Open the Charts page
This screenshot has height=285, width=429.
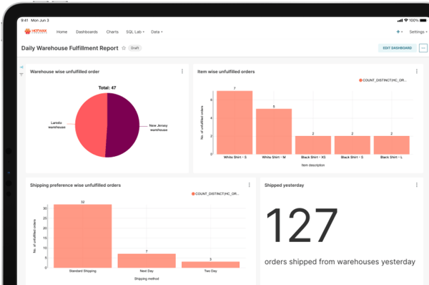point(112,32)
